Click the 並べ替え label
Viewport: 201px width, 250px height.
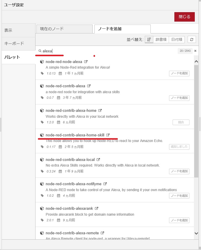click(135, 40)
